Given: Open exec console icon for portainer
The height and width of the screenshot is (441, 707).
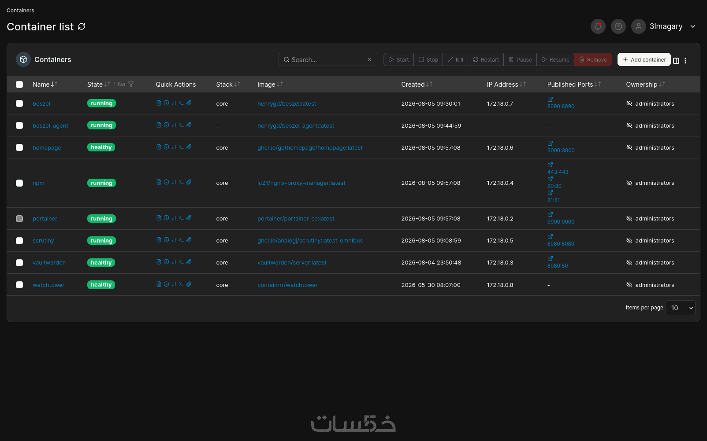Looking at the screenshot, I should [x=181, y=218].
